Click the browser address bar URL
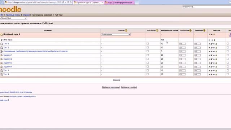This screenshot has width=231, height=130. pyautogui.click(x=35, y=3)
